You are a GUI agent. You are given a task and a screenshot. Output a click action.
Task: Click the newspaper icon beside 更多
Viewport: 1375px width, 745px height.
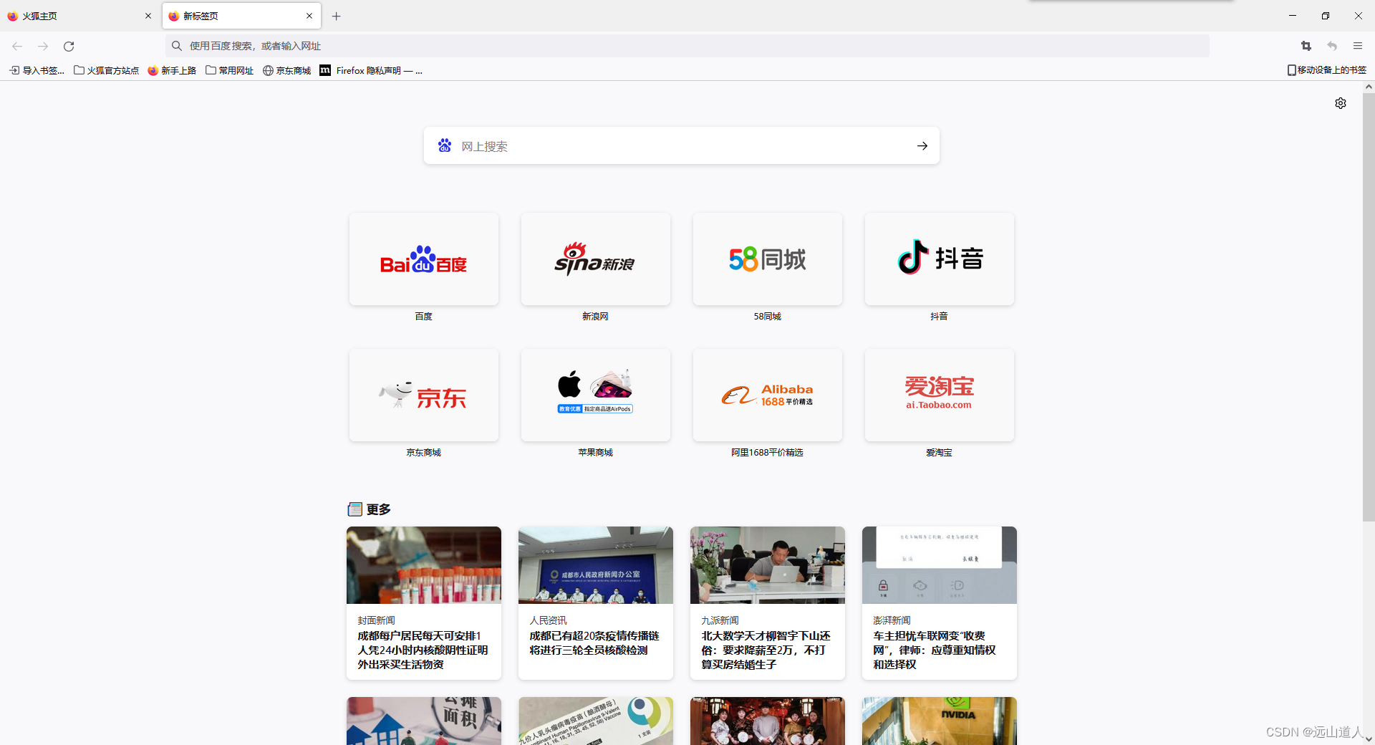click(x=354, y=509)
